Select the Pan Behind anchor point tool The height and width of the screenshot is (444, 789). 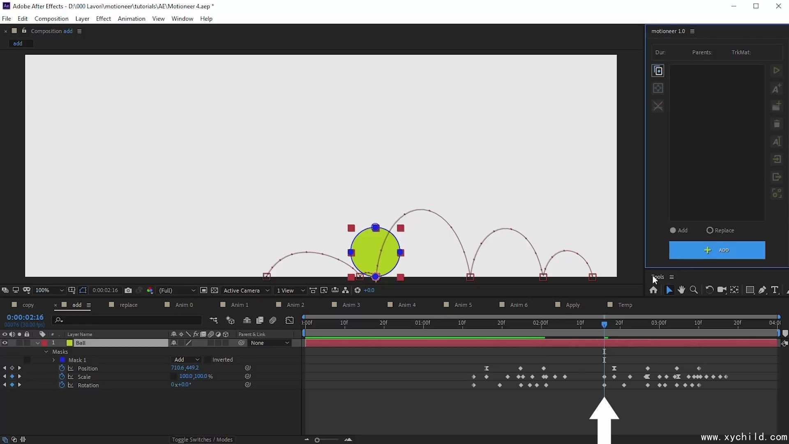[734, 290]
